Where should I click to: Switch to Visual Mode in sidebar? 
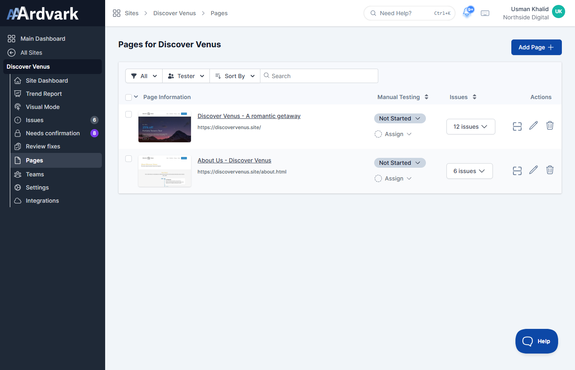coord(43,107)
